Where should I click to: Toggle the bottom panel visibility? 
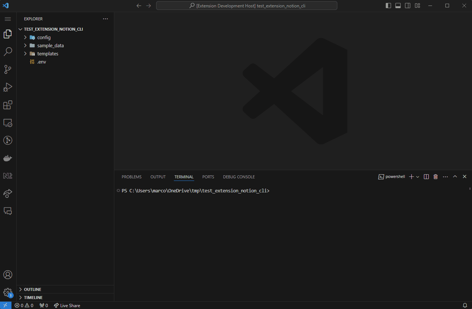(398, 6)
